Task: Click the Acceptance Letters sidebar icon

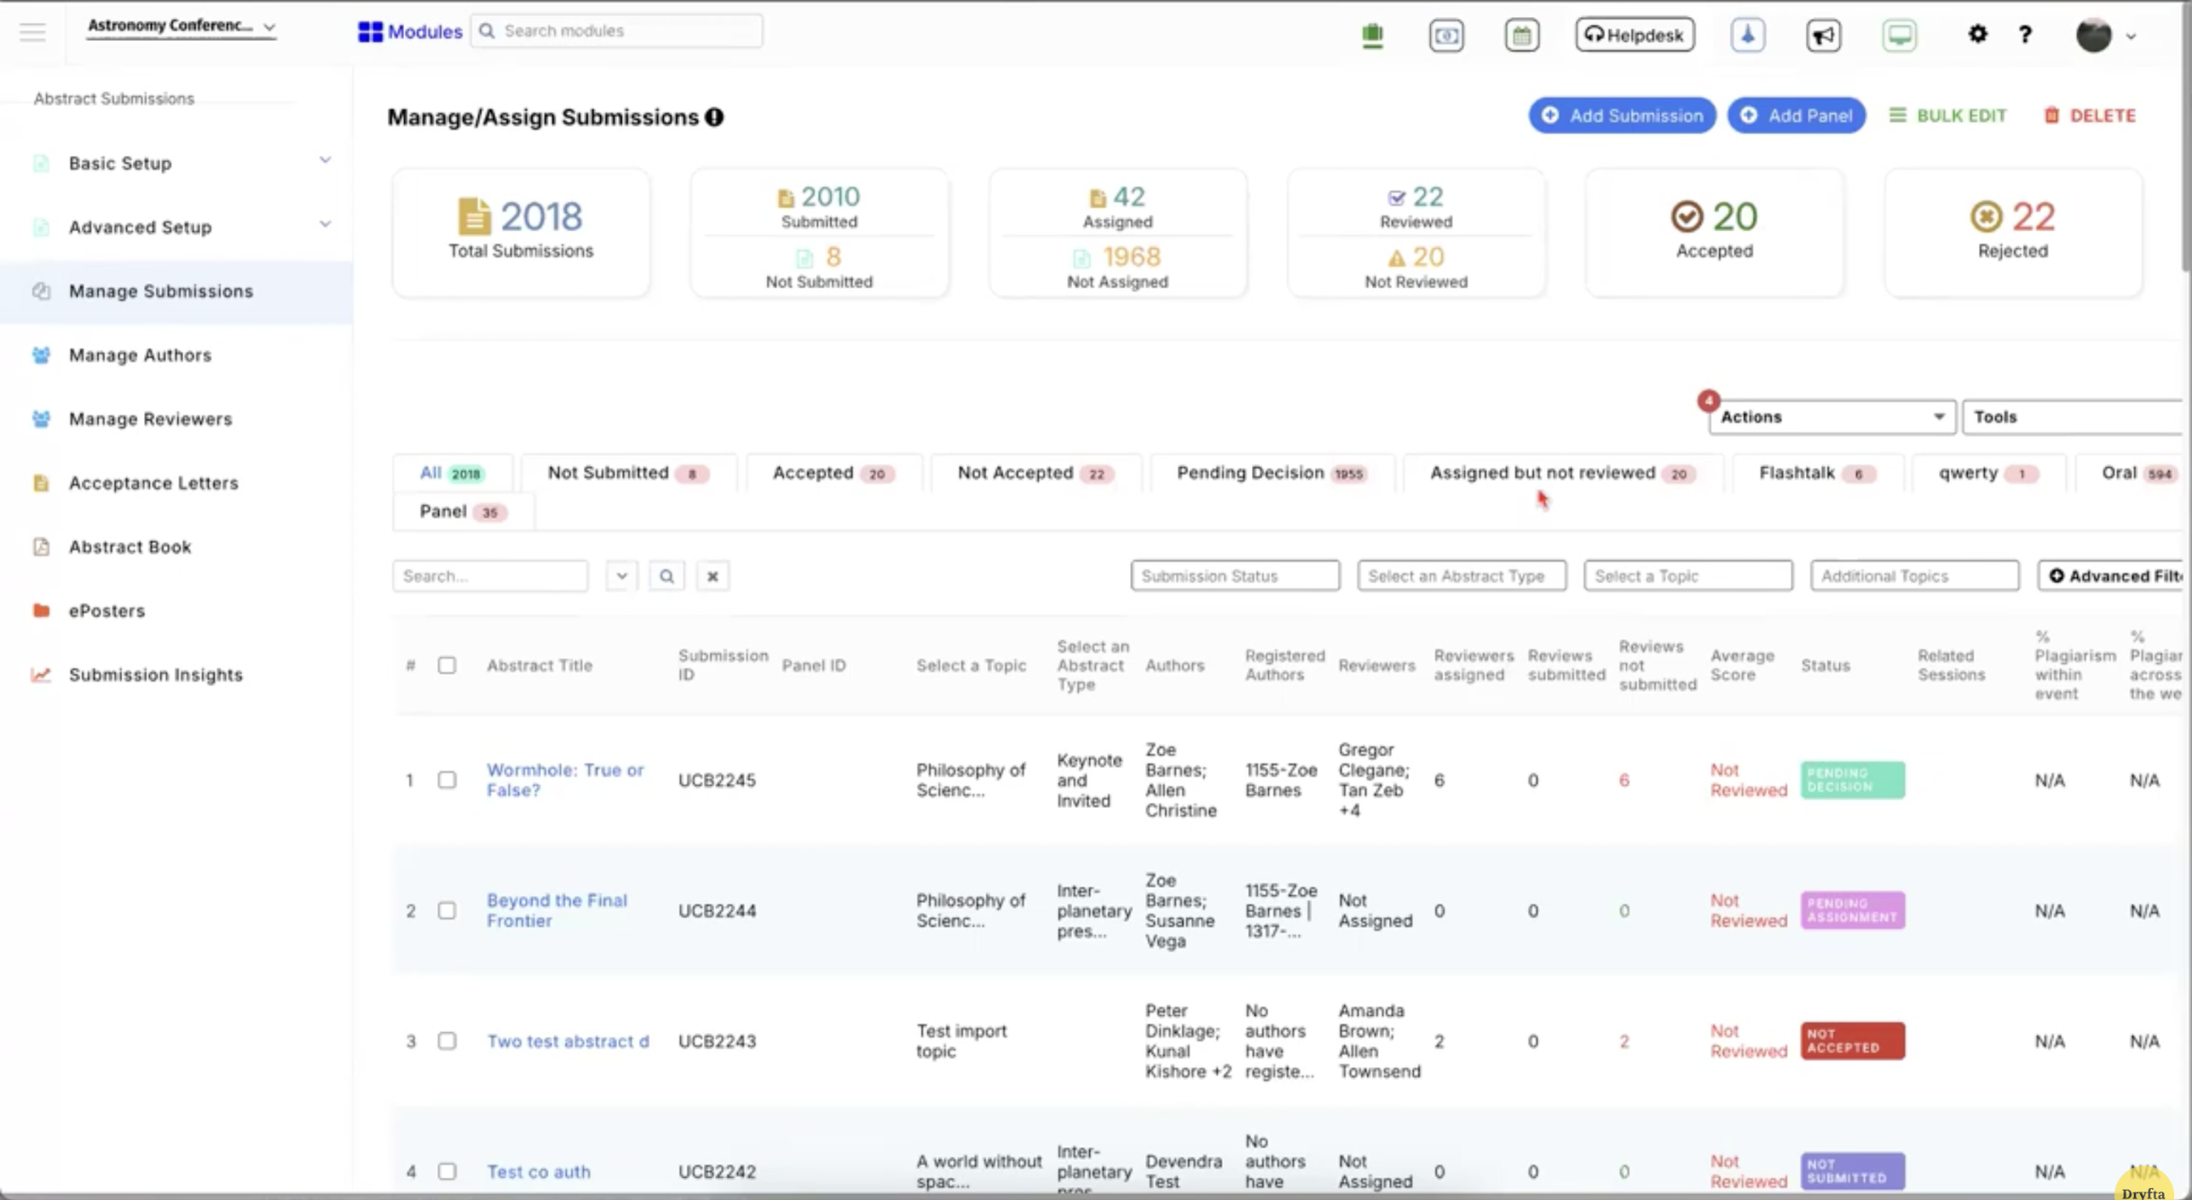Action: (x=41, y=483)
